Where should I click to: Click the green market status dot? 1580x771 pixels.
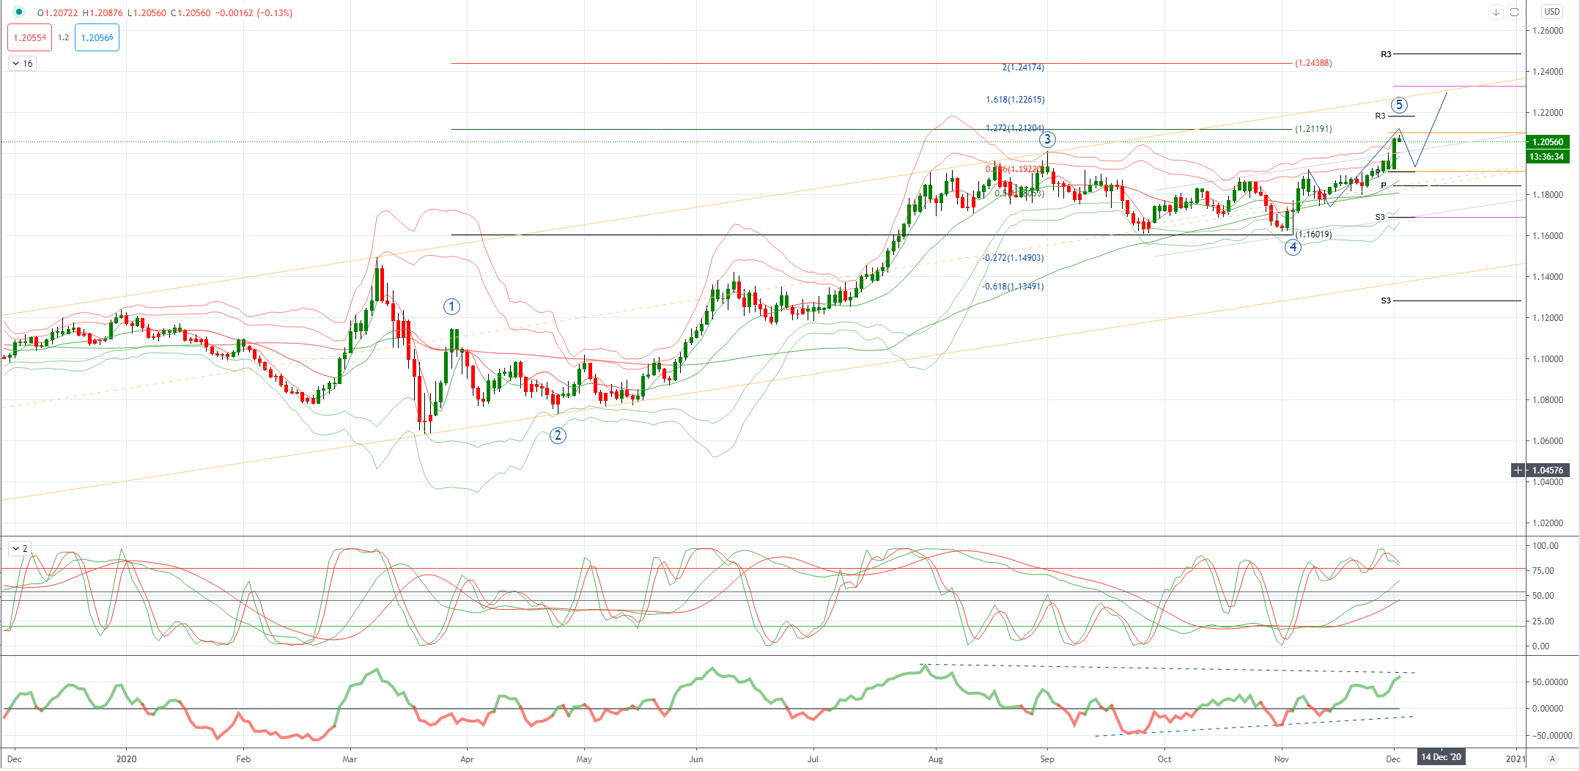tap(19, 12)
